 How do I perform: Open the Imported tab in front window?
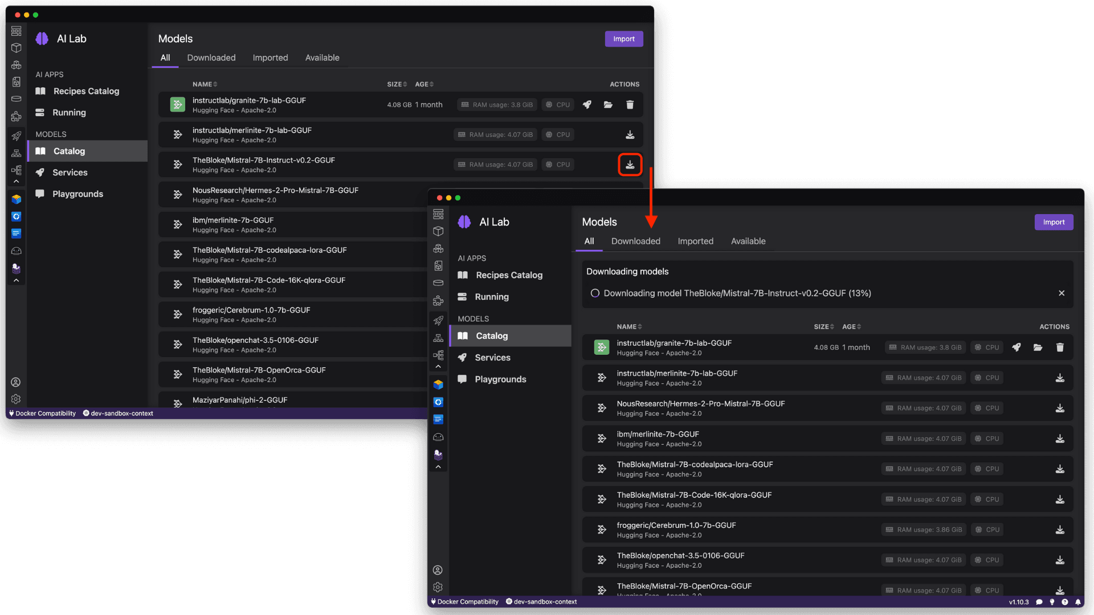[695, 241]
